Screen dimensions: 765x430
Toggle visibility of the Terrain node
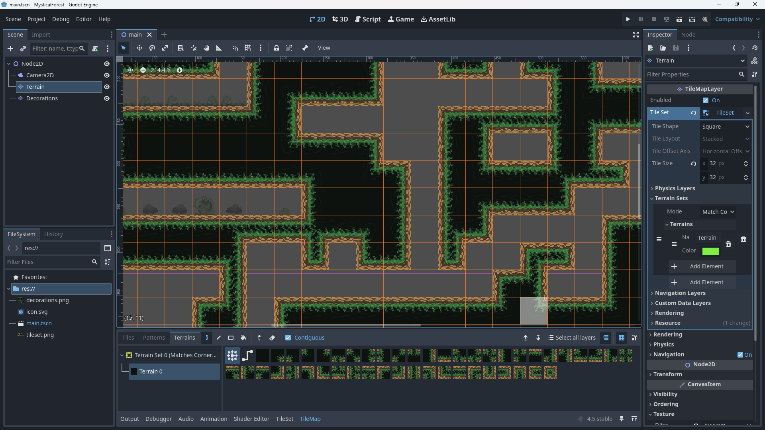[107, 87]
